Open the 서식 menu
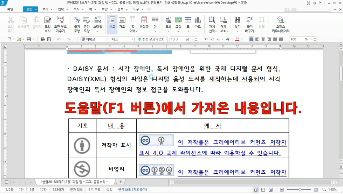The width and height of the screenshot is (343, 194). pyautogui.click(x=76, y=9)
